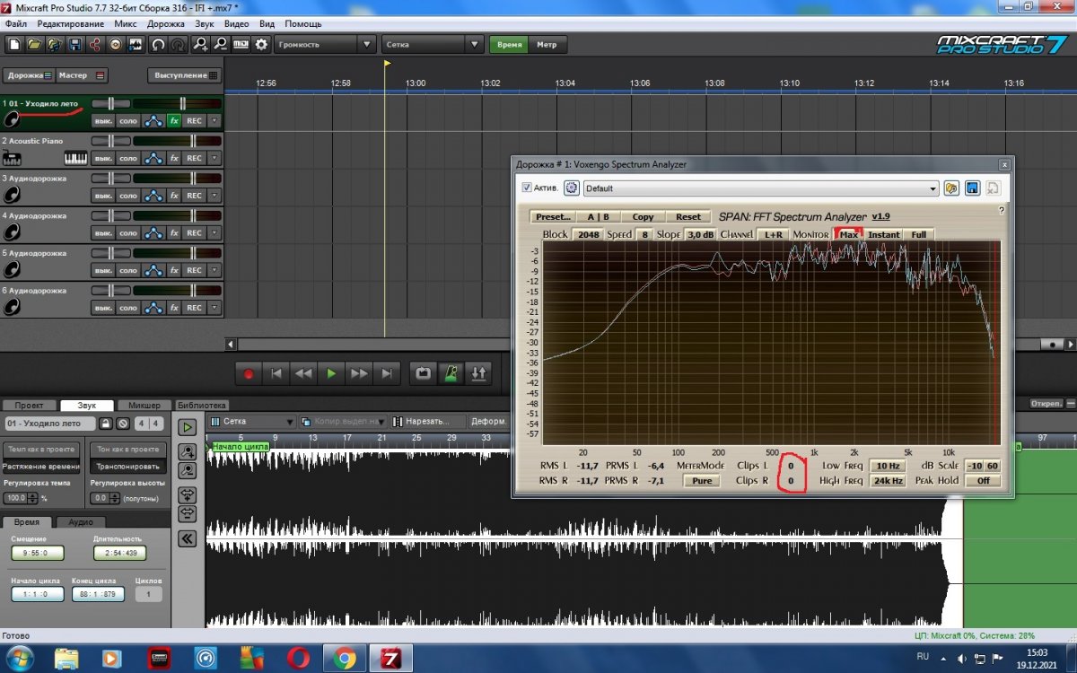Screen dimensions: 1077x673
Task: Lock the clip with the padlock icon
Action: (105, 424)
